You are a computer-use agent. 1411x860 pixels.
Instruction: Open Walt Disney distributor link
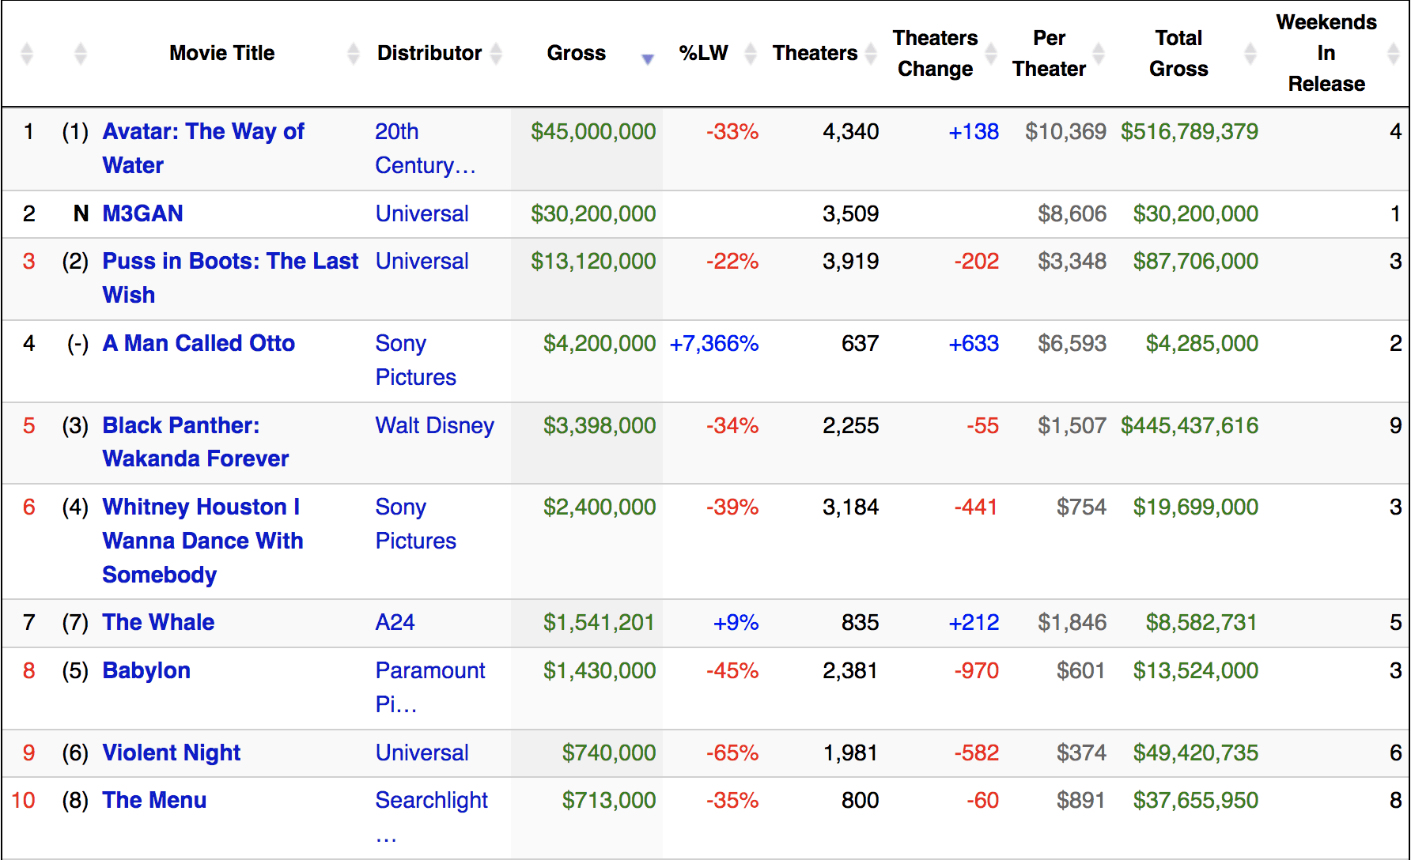(x=435, y=425)
